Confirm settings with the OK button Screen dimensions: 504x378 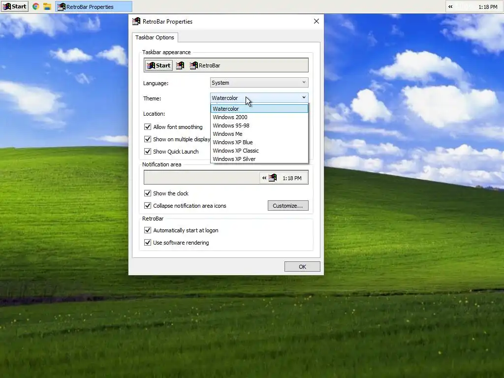point(302,266)
